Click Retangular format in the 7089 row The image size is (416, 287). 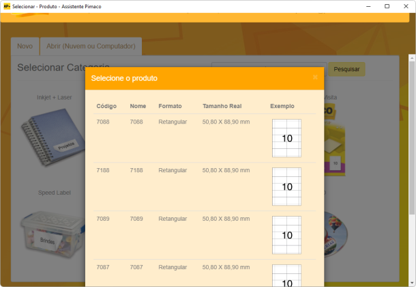(173, 219)
